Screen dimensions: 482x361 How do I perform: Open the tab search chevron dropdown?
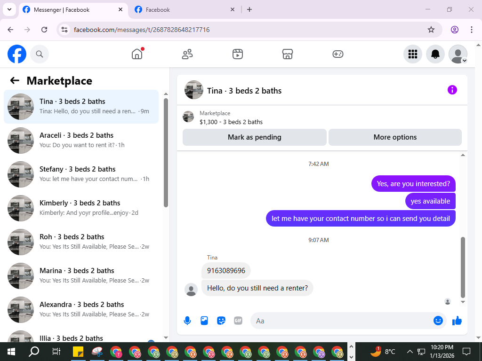pyautogui.click(x=9, y=9)
